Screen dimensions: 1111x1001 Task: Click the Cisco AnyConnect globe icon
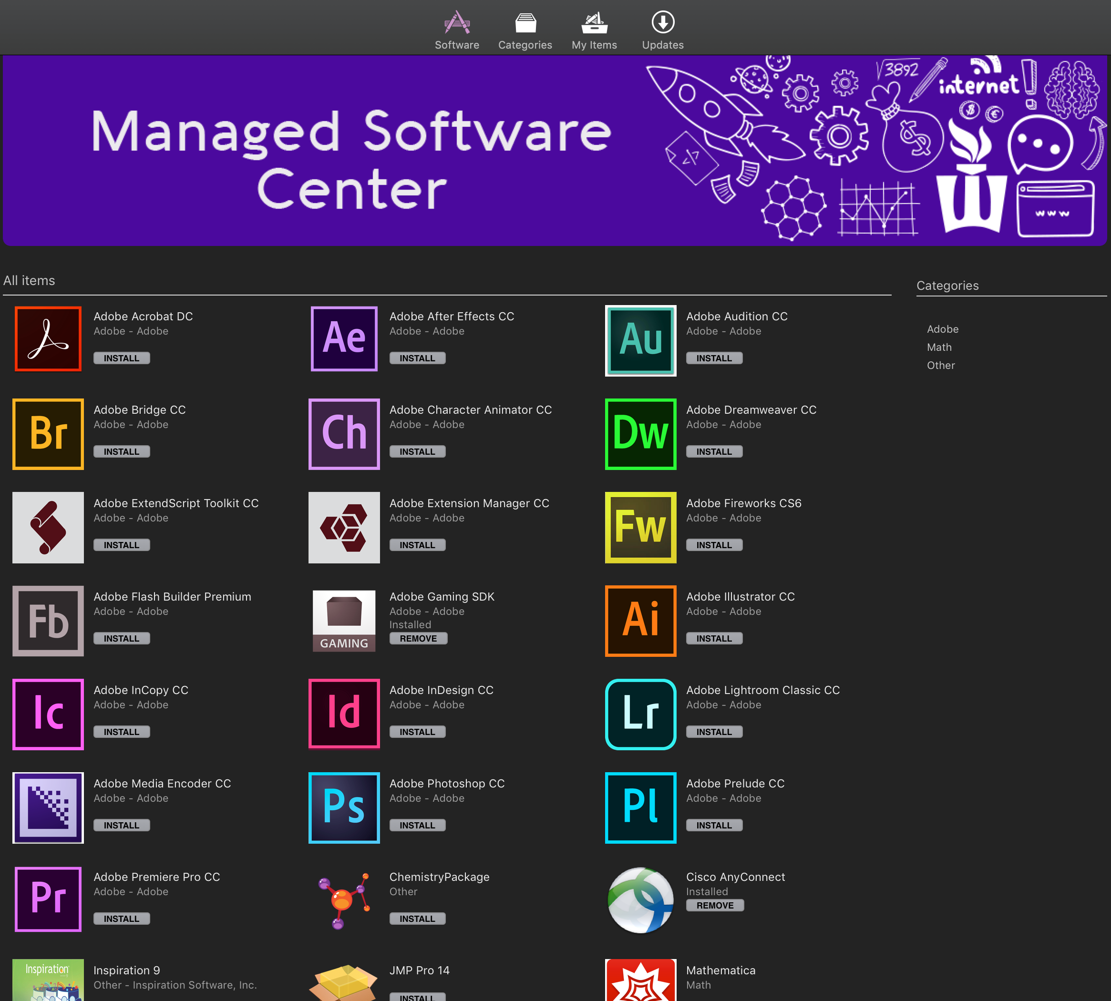640,900
